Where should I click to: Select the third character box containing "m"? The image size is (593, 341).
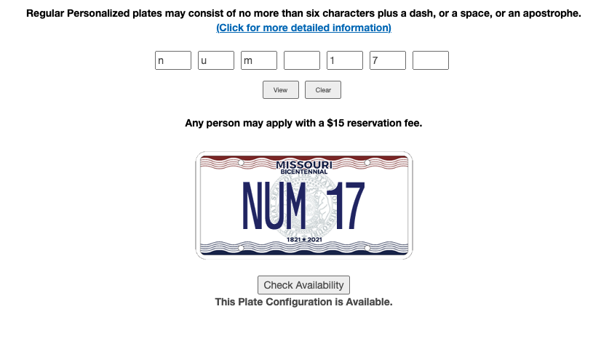tap(259, 60)
